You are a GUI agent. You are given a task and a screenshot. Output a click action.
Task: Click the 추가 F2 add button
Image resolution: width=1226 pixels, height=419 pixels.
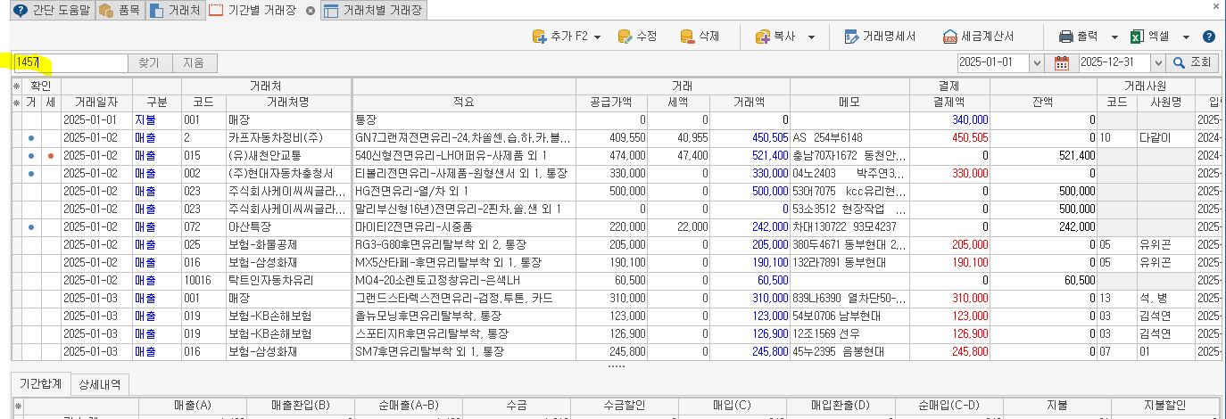560,37
